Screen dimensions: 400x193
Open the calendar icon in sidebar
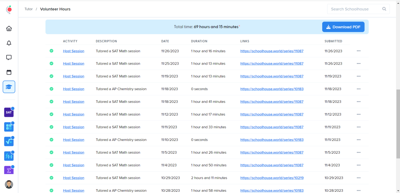9,72
